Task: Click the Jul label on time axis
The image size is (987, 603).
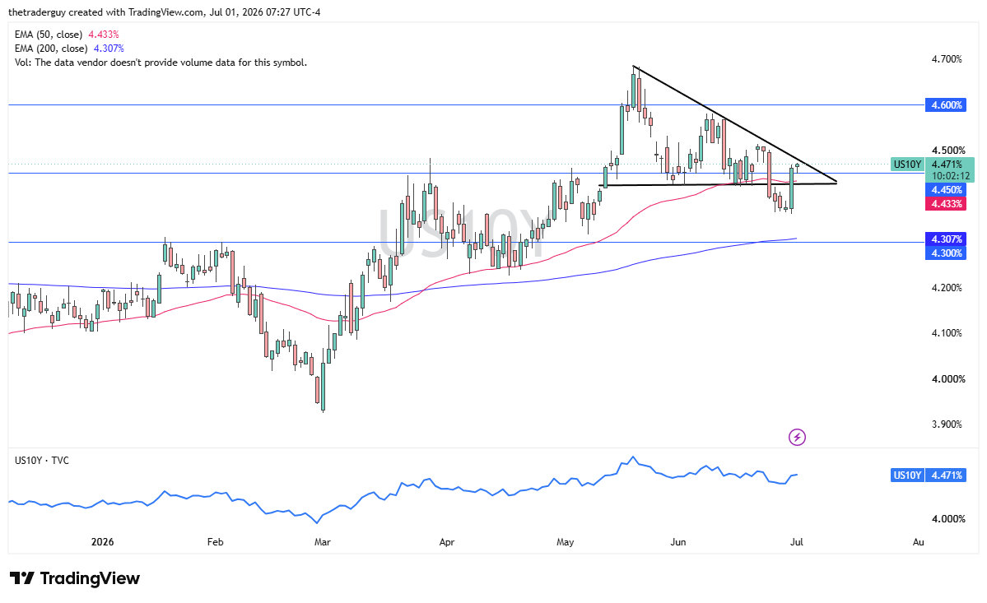Action: click(796, 541)
